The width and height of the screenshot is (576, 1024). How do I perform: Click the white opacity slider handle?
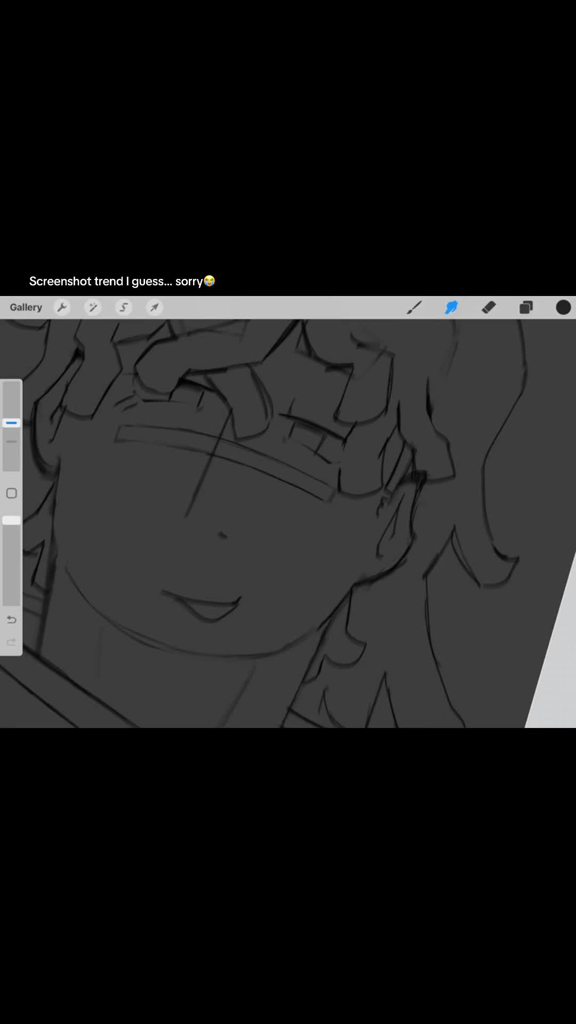click(x=11, y=520)
